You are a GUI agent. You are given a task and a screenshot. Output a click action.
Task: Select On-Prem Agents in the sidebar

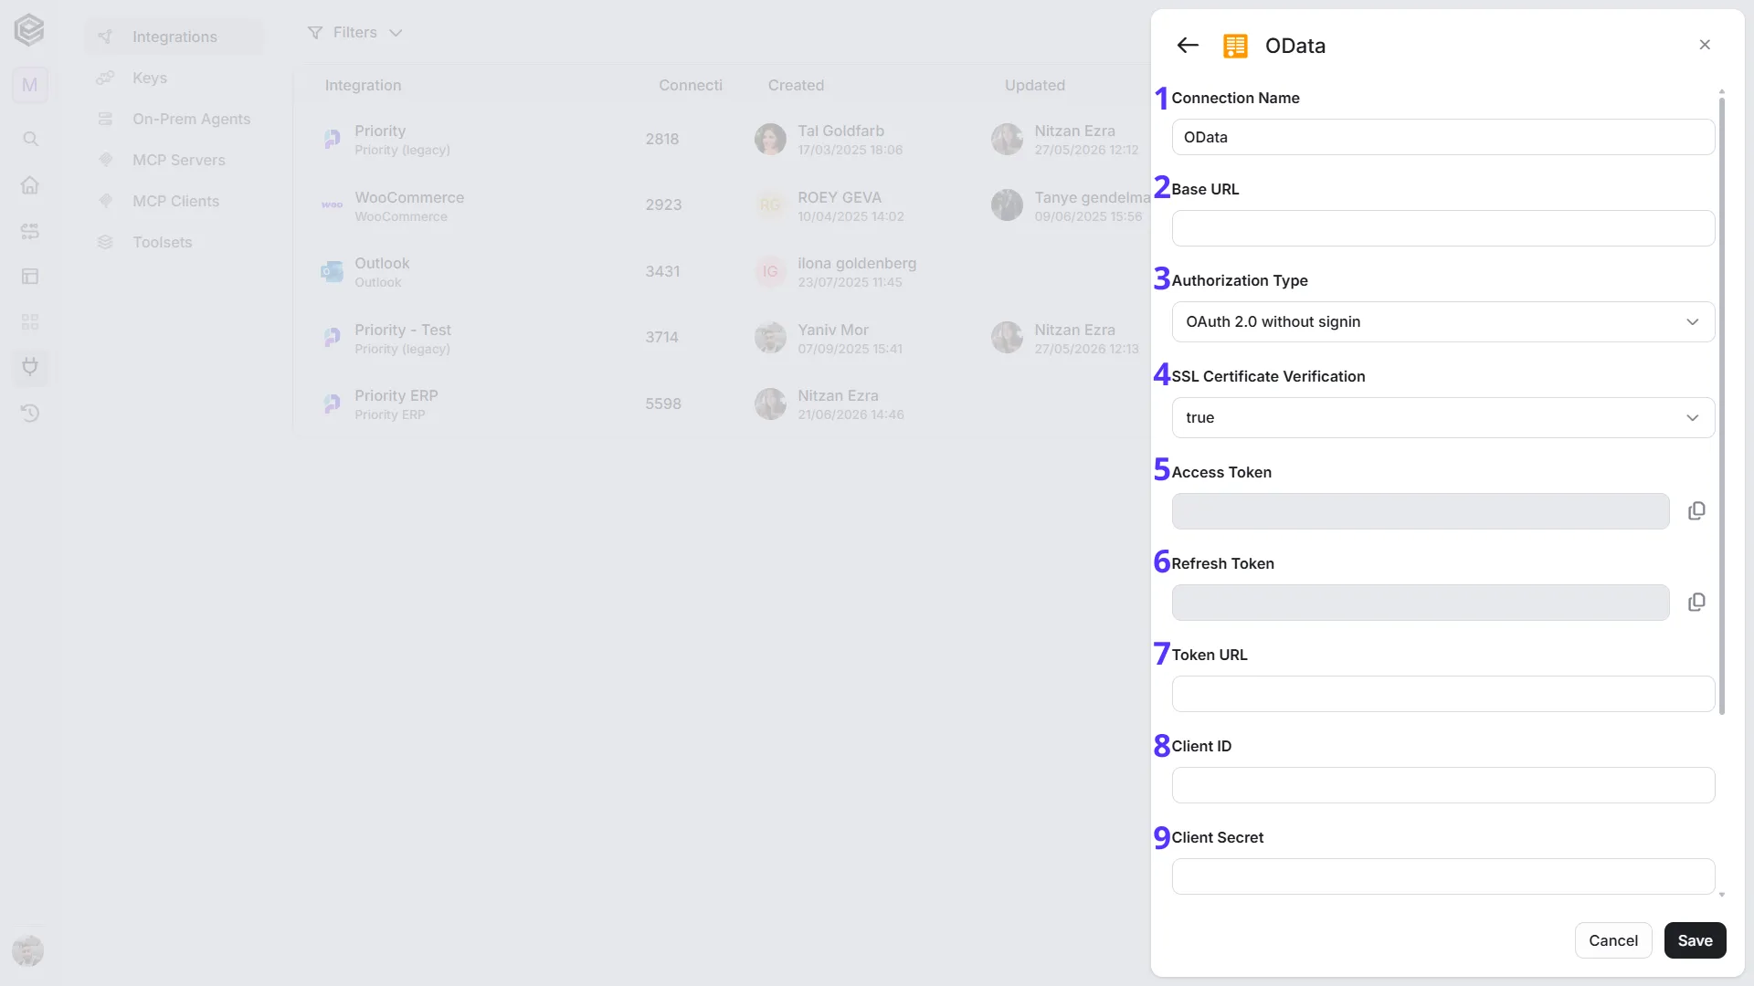(x=191, y=119)
